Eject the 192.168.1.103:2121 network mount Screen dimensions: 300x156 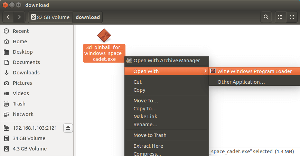(68, 128)
